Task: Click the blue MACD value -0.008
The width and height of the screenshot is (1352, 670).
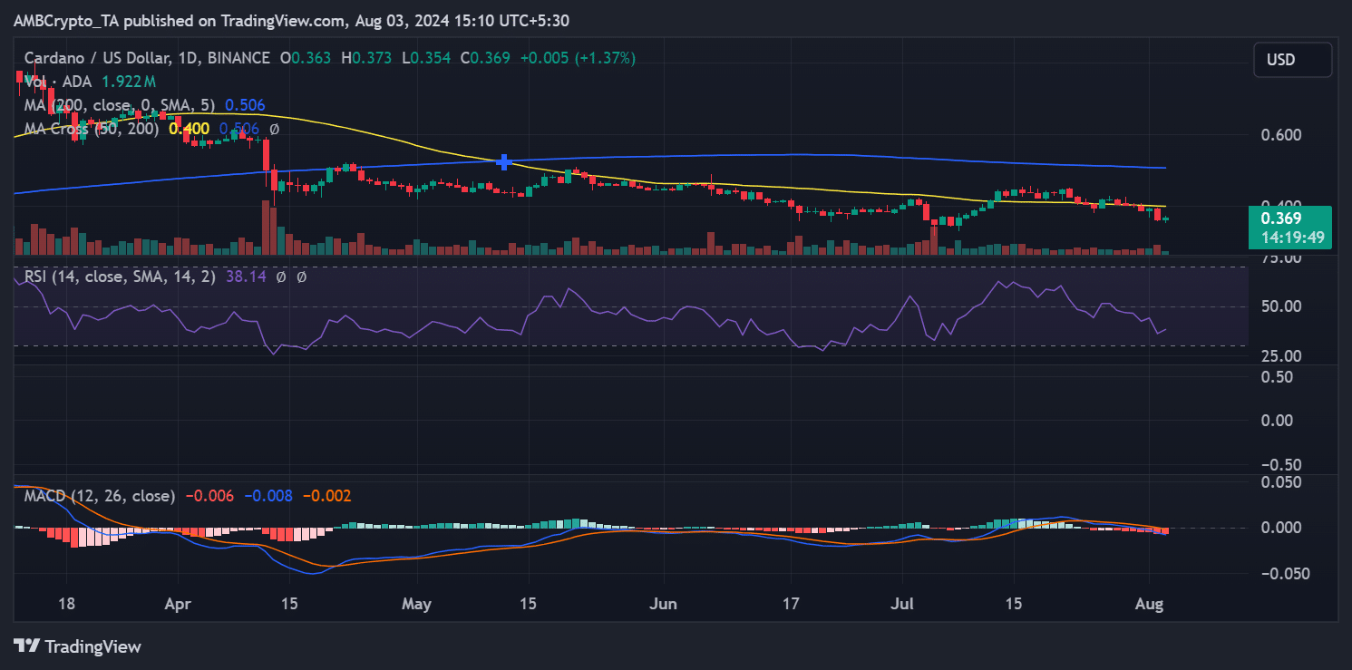Action: [268, 496]
